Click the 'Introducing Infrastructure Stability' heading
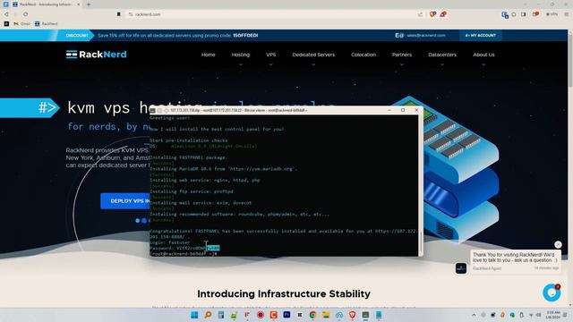 click(x=284, y=294)
